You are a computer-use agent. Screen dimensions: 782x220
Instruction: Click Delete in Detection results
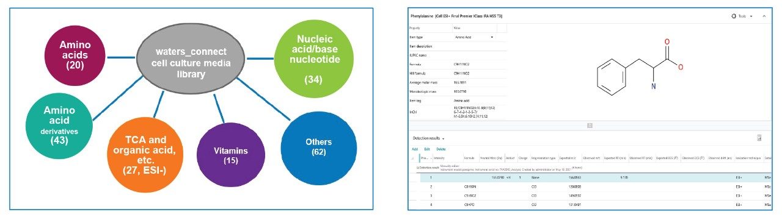[441, 149]
